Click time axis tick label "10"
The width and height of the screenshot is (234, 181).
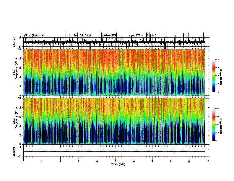tap(208, 161)
